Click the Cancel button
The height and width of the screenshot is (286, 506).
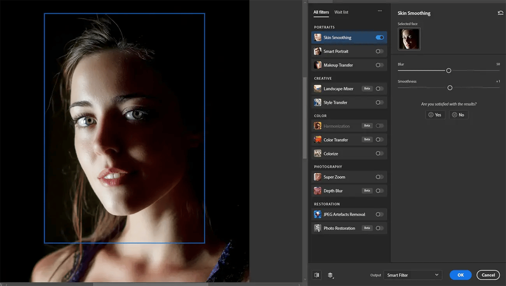pos(488,275)
